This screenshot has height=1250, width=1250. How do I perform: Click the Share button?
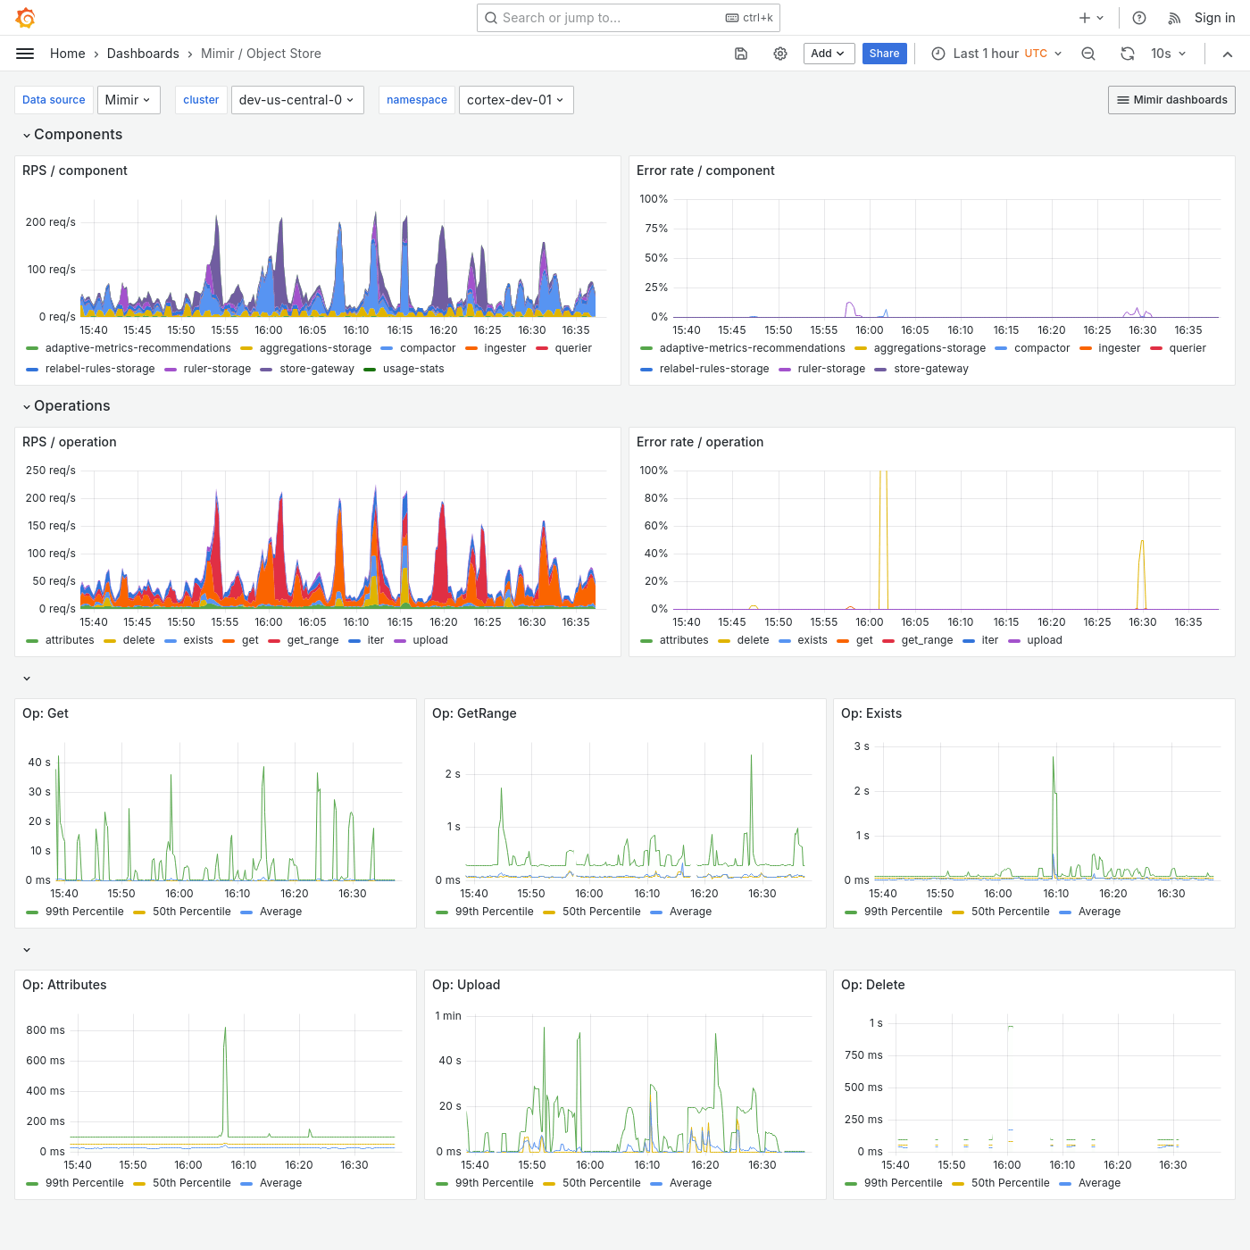click(x=884, y=54)
